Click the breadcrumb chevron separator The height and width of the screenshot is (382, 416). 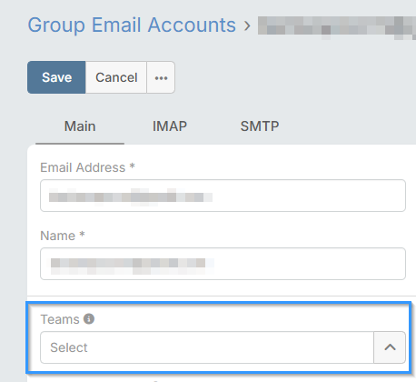247,26
